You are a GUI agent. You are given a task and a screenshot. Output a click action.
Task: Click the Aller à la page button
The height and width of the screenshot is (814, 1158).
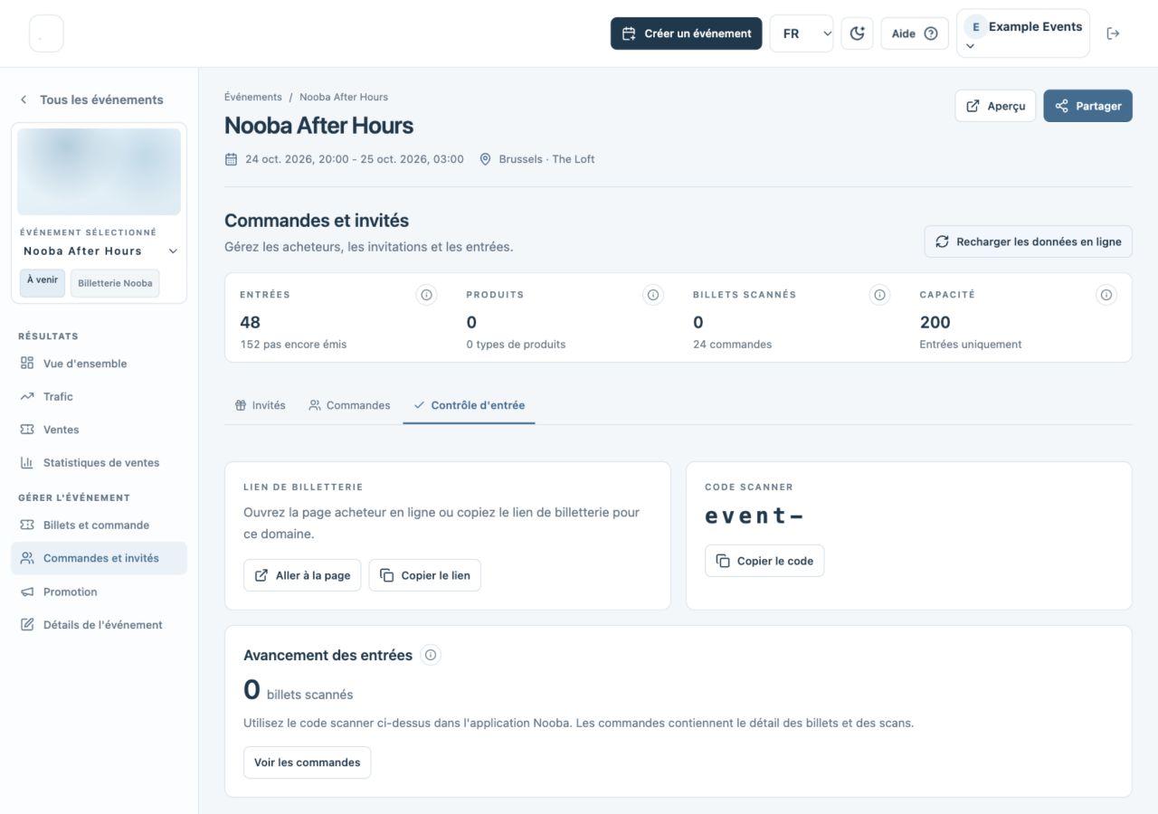pyautogui.click(x=302, y=575)
